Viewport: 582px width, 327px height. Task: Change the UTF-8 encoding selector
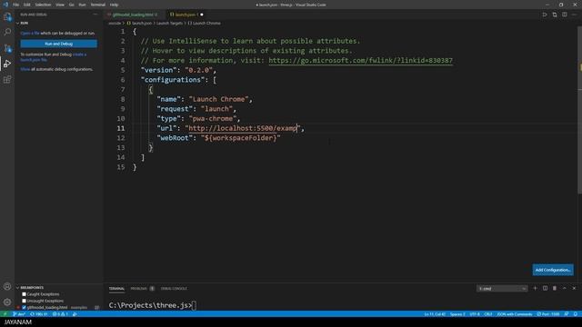475,314
